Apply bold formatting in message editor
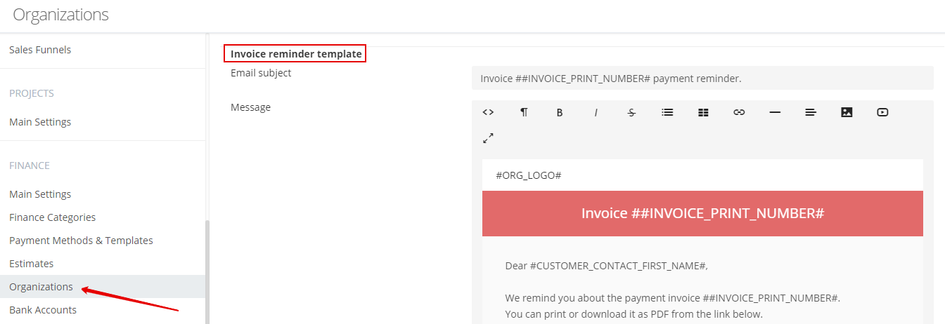Screen dimensions: 945x324 pyautogui.click(x=560, y=112)
